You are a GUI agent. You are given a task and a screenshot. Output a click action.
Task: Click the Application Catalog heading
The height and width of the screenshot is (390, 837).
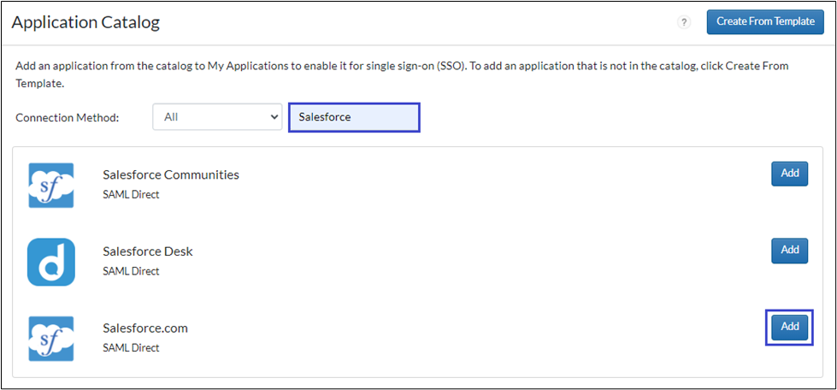(x=85, y=22)
